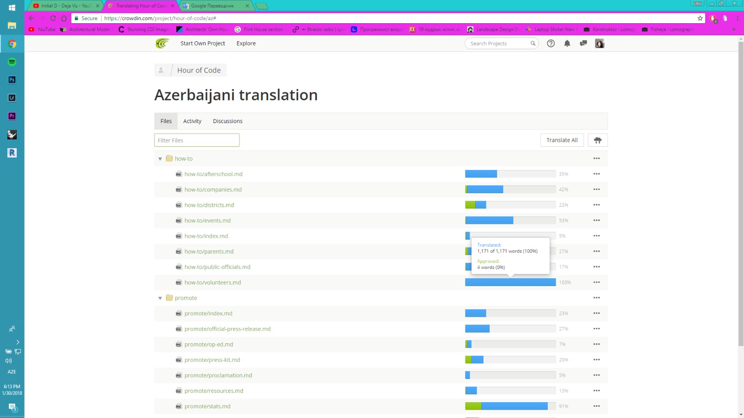Image resolution: width=744 pixels, height=418 pixels.
Task: Focus the Search Projects field
Action: coord(502,43)
